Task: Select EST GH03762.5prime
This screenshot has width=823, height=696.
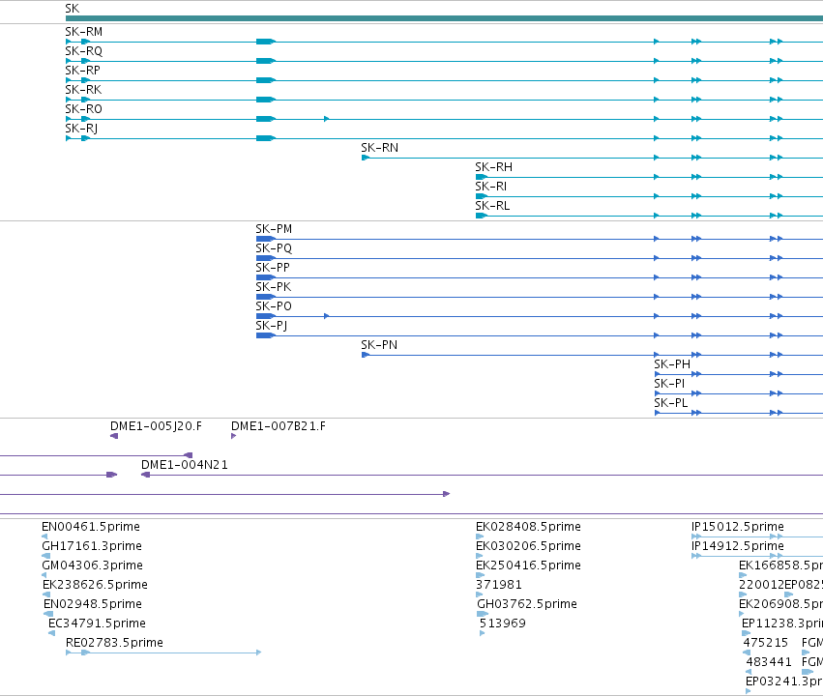Action: click(526, 605)
